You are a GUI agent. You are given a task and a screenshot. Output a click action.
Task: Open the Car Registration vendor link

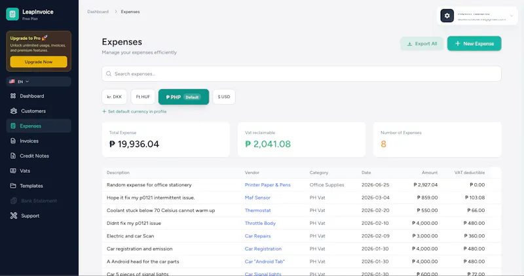pos(263,249)
